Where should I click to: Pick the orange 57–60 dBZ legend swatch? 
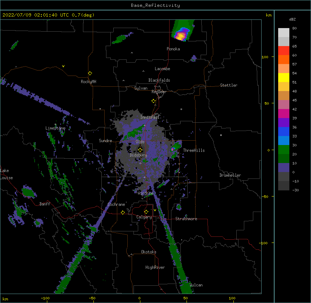(284, 59)
